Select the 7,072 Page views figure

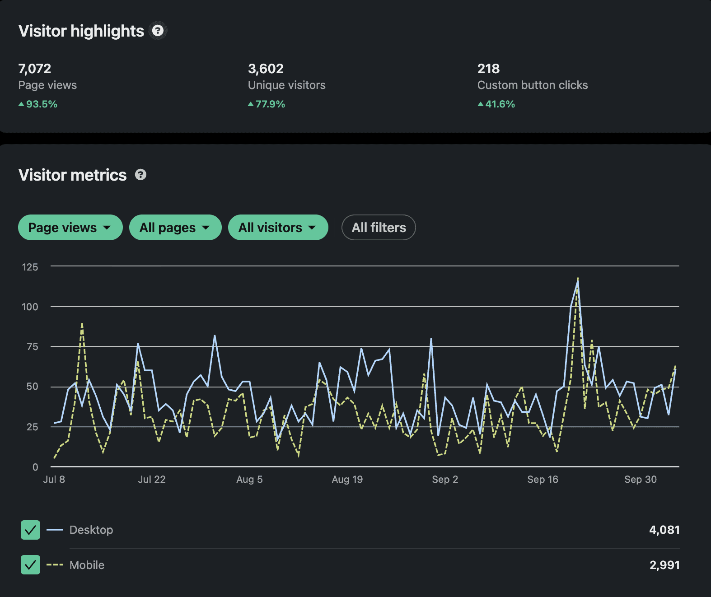(35, 69)
